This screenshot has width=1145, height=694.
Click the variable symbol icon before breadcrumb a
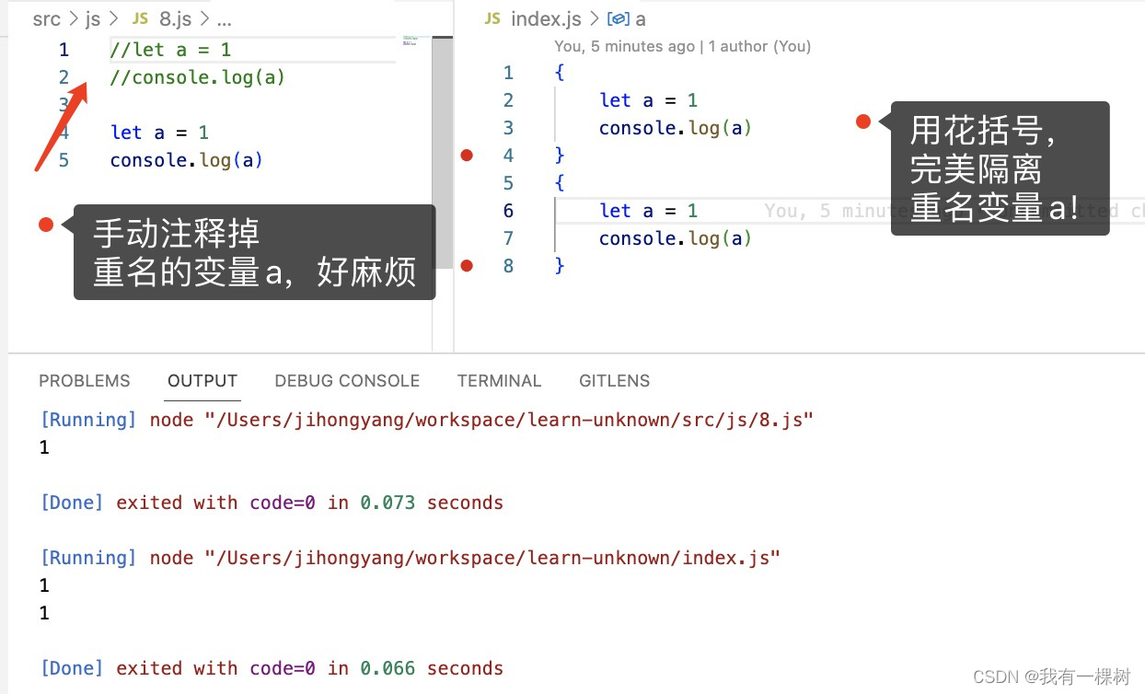point(619,18)
